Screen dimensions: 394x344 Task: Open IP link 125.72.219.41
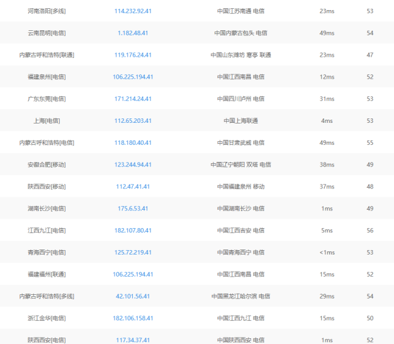click(x=133, y=252)
